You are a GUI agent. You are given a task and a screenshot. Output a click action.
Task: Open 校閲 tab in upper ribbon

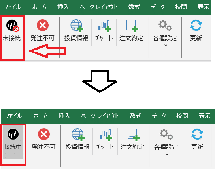(x=181, y=7)
